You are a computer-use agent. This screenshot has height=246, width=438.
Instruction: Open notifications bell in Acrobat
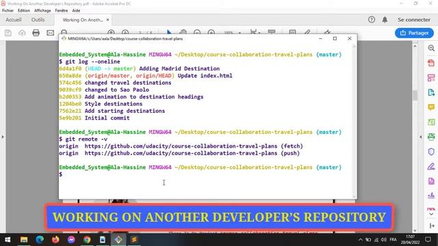coord(385,20)
